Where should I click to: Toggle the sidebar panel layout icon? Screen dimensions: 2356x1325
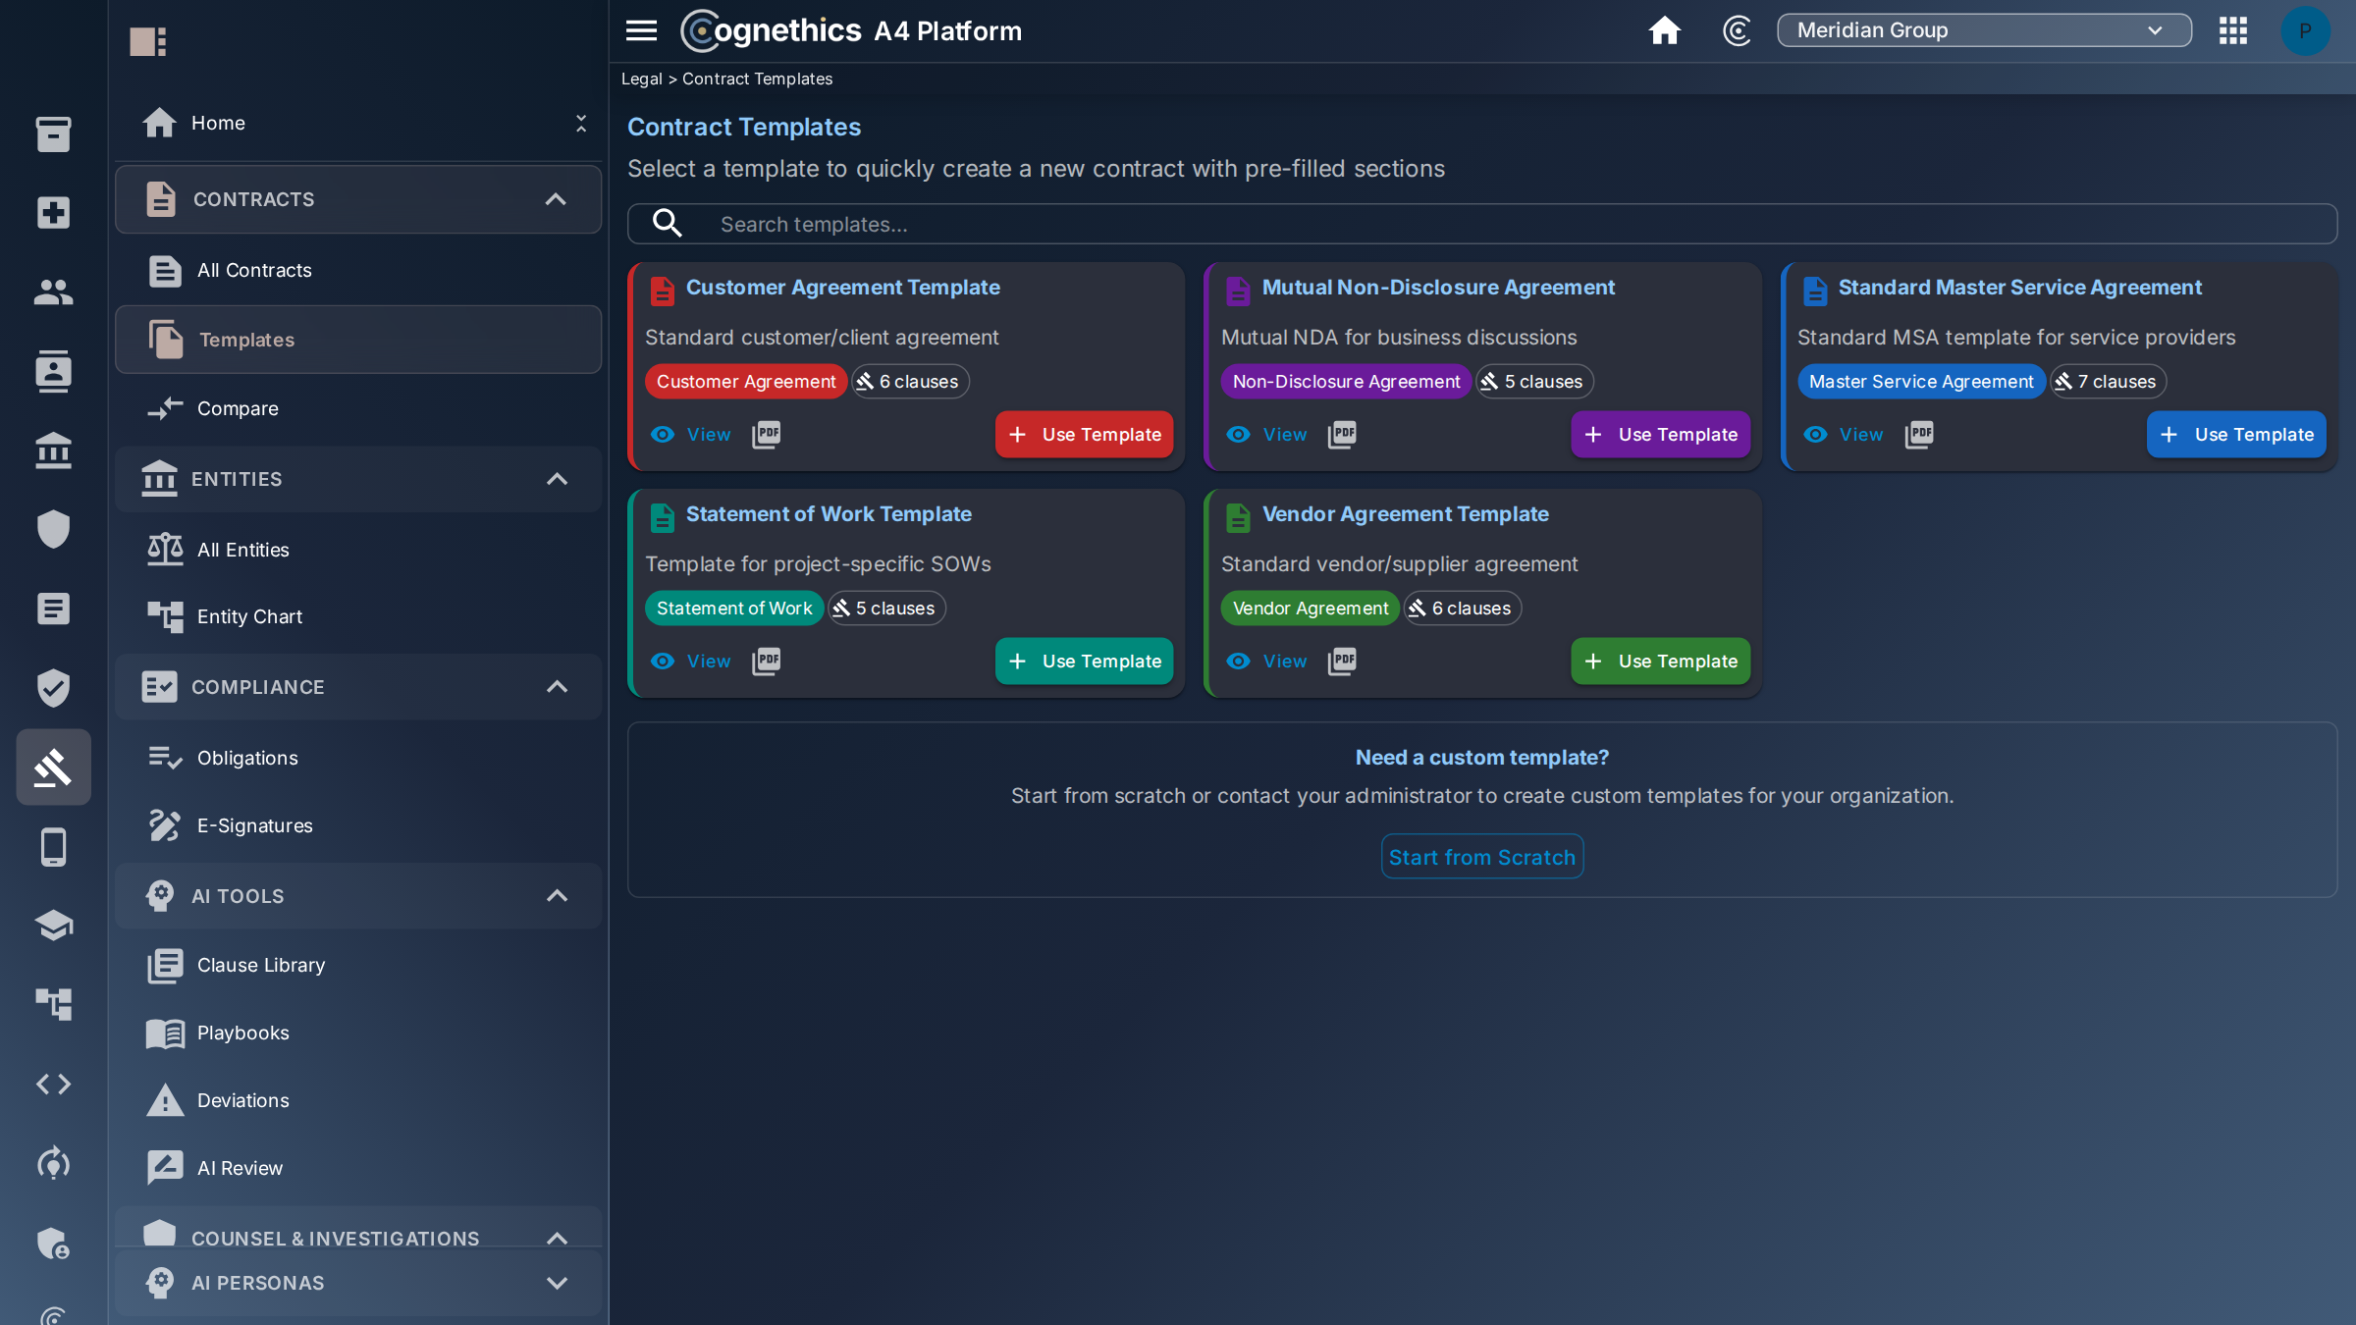pyautogui.click(x=148, y=41)
